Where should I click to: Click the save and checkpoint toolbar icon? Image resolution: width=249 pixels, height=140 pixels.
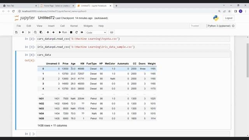[x=16, y=32]
